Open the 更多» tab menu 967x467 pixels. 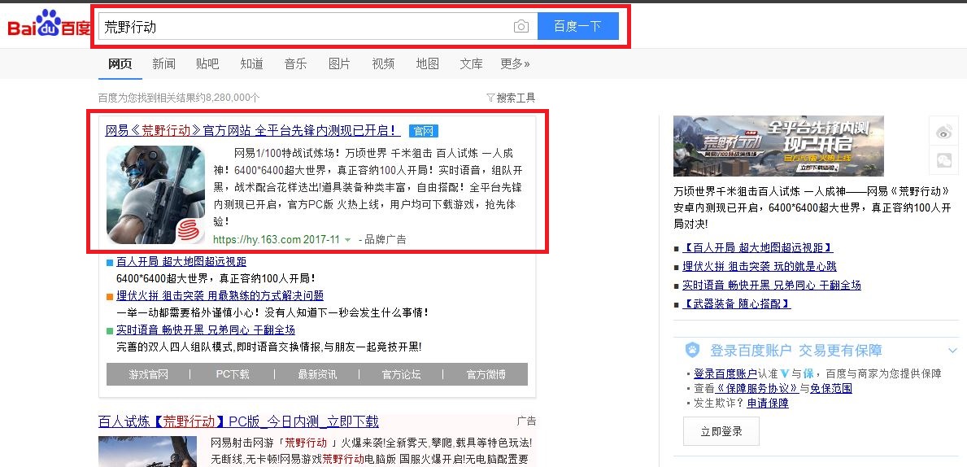(515, 63)
